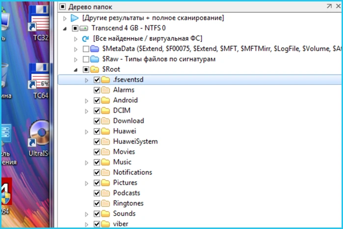
Task: Select the Ringtones folder label
Action: 128,203
